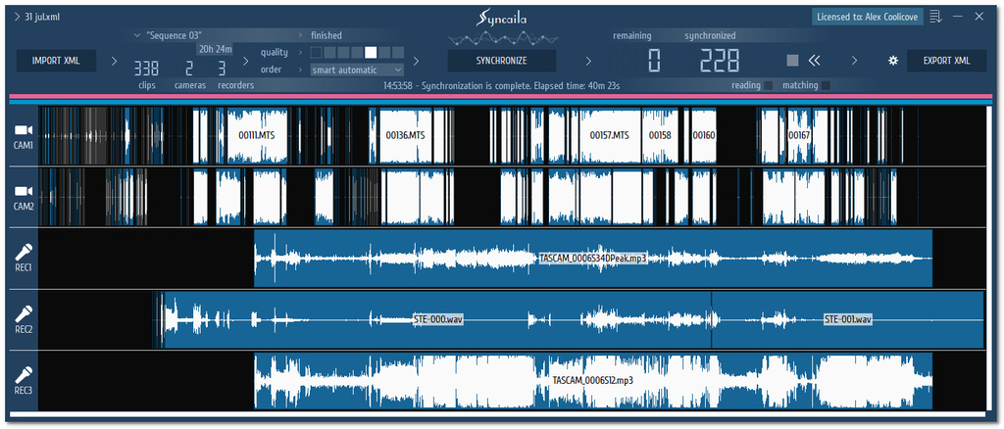Select the first empty quality level box
The width and height of the screenshot is (1004, 429).
317,52
